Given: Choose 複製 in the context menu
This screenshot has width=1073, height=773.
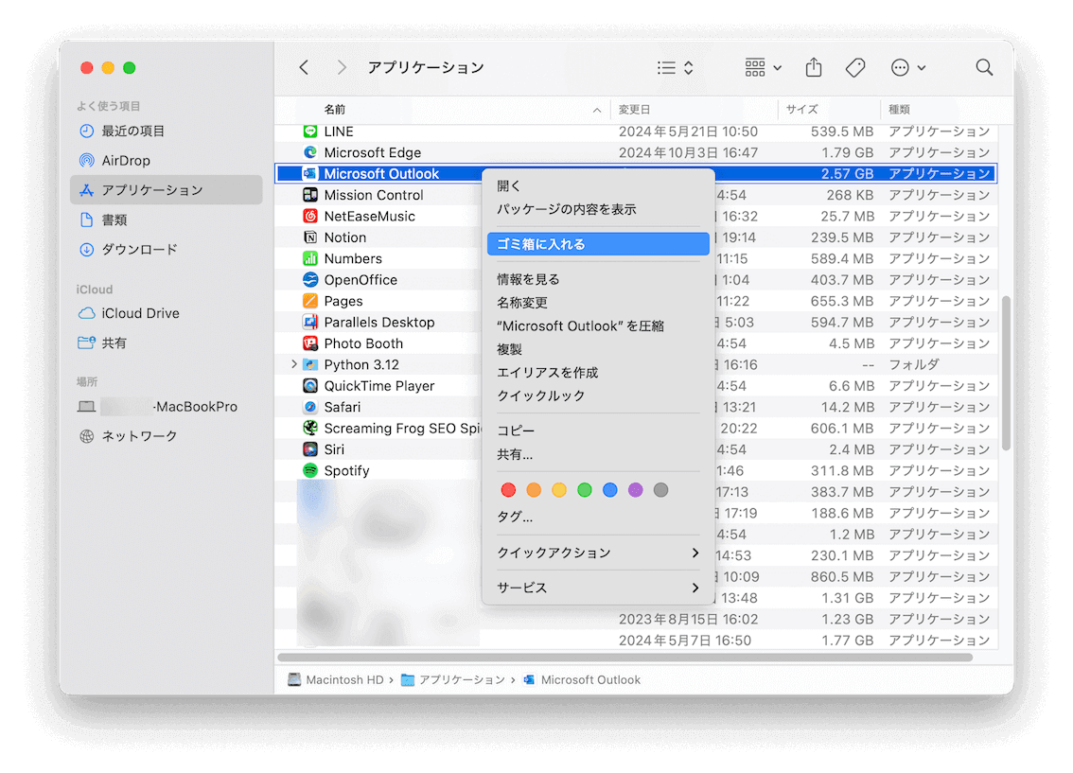Looking at the screenshot, I should [598, 349].
